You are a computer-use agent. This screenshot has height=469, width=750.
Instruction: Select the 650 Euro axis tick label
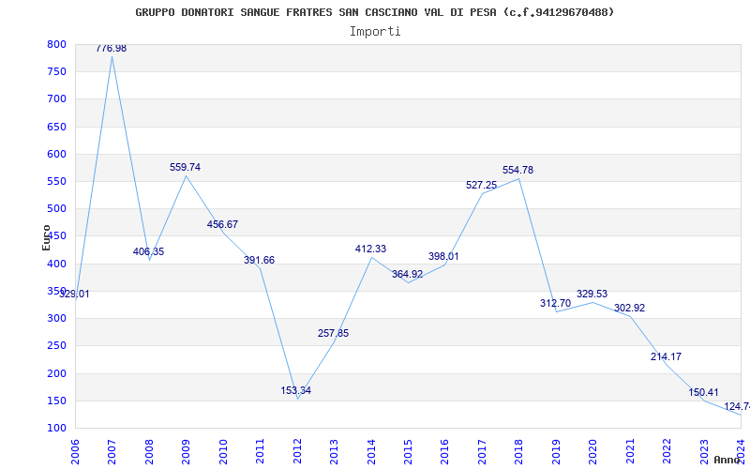point(56,127)
